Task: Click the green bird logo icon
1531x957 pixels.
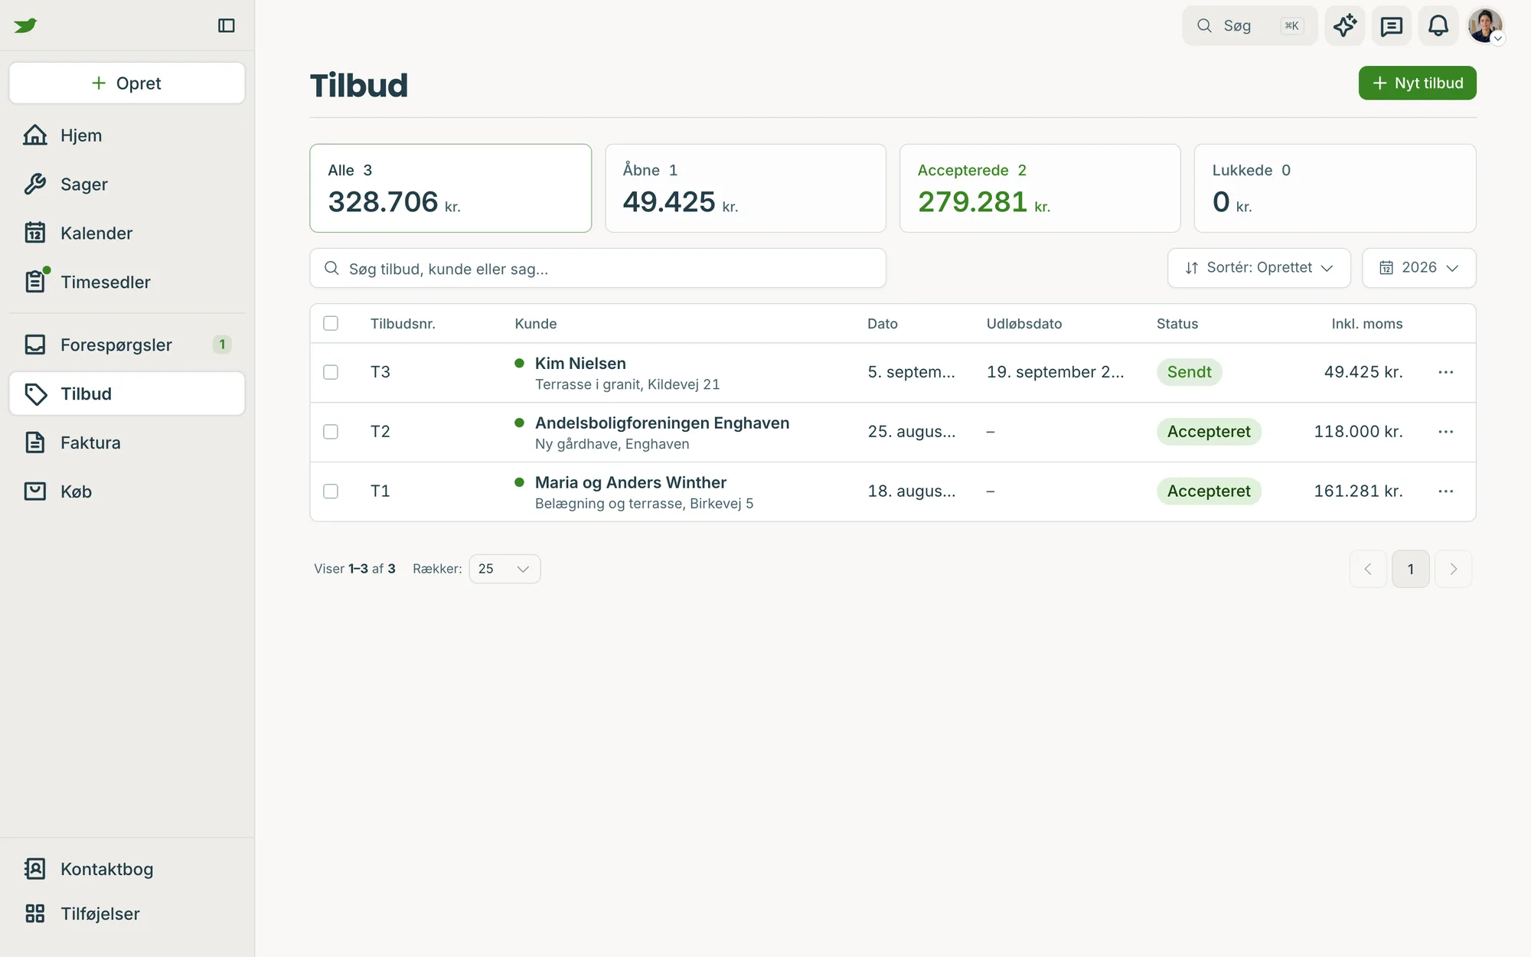Action: [25, 25]
